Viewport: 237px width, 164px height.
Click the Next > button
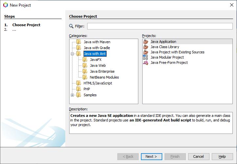(151, 156)
